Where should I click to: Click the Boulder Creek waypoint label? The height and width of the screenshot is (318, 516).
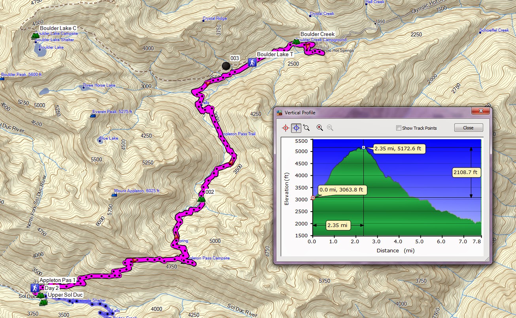tap(318, 34)
